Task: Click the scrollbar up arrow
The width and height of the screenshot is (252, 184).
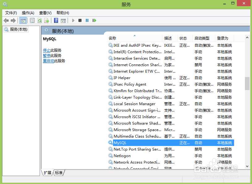Action: coord(247,37)
